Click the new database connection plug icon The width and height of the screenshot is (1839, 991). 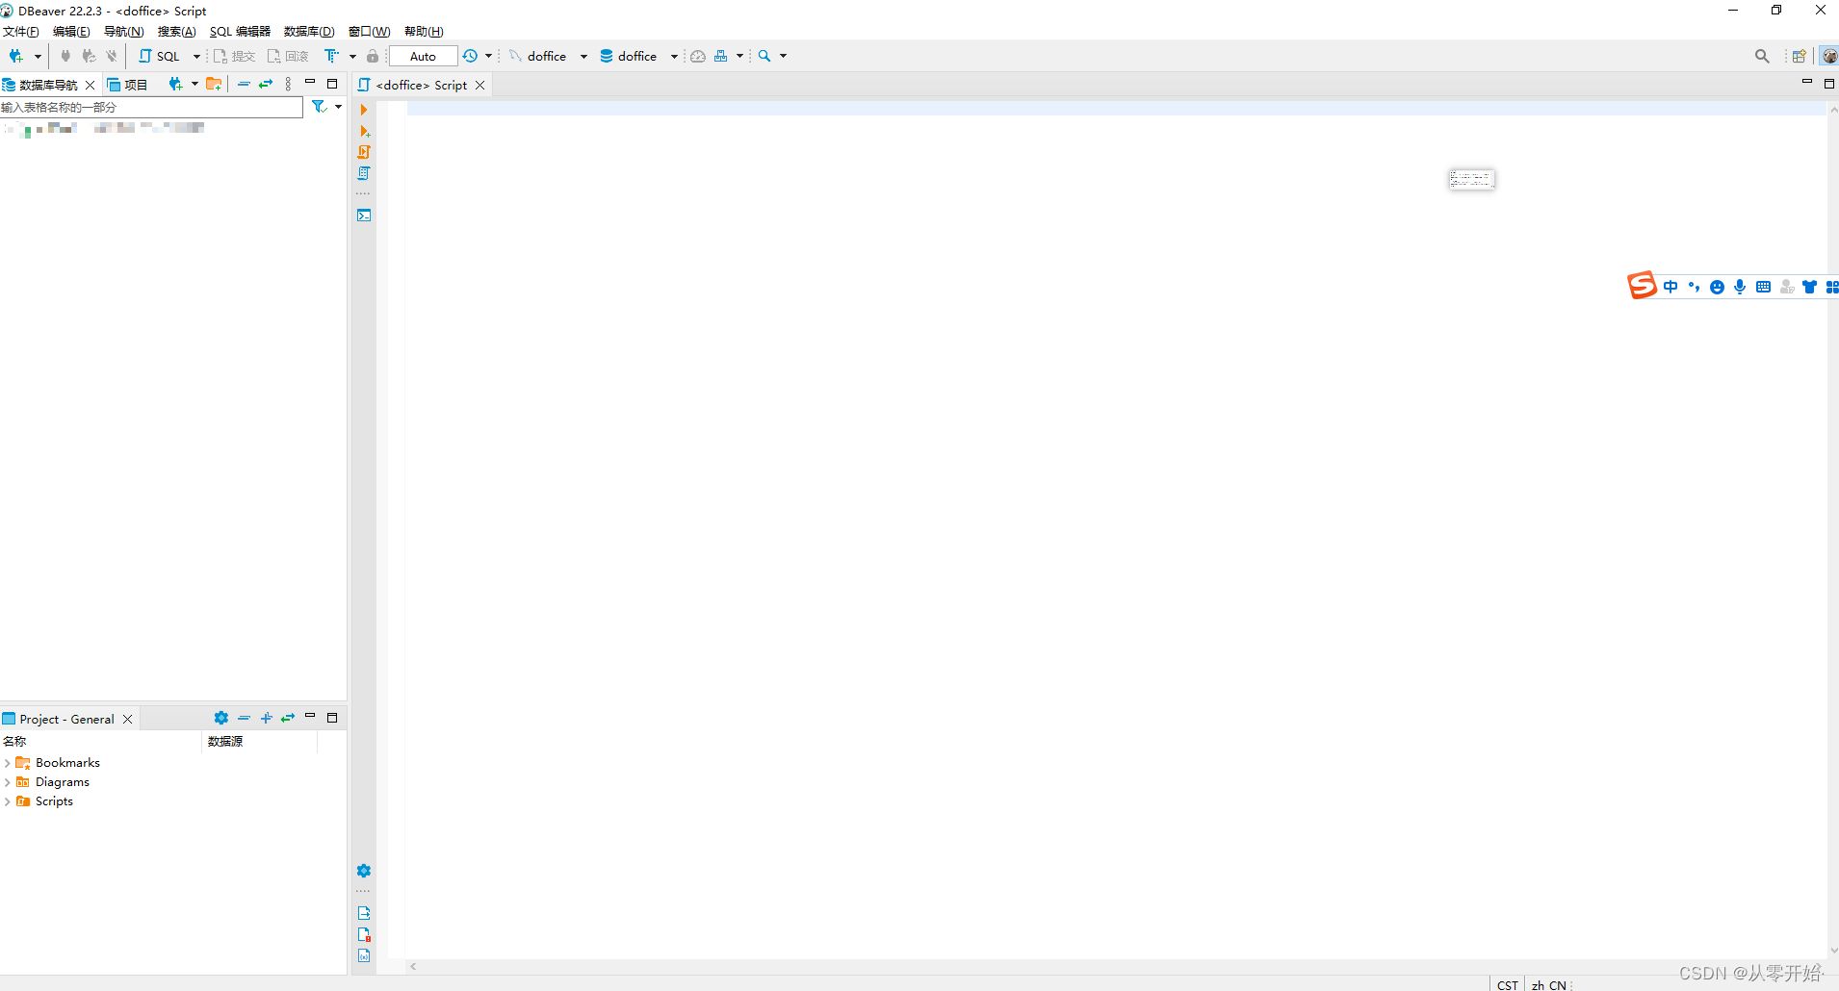coord(16,56)
